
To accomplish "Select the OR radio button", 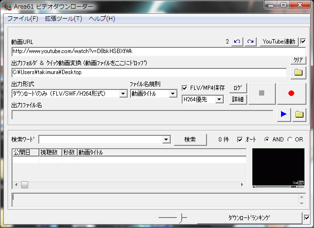I will click(290, 140).
